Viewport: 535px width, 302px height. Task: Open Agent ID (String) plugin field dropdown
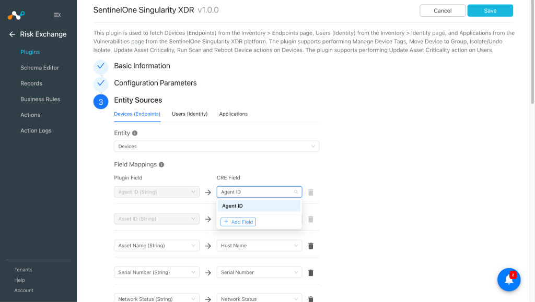pyautogui.click(x=157, y=192)
